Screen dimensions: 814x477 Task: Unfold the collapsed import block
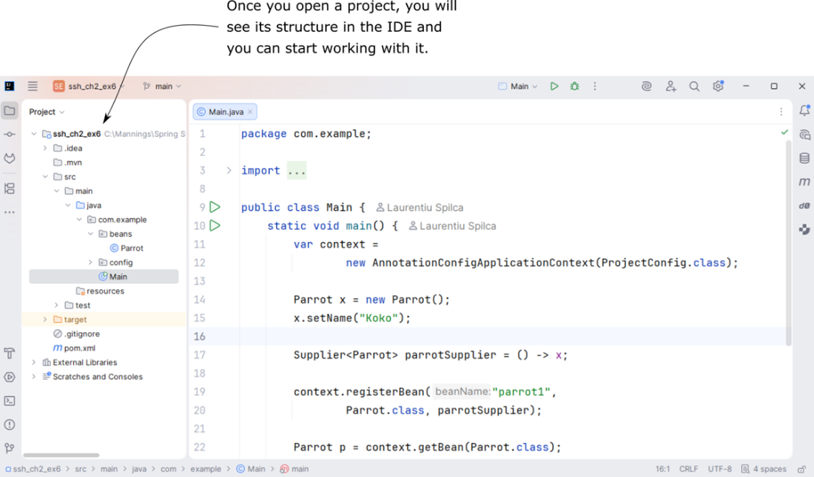229,170
